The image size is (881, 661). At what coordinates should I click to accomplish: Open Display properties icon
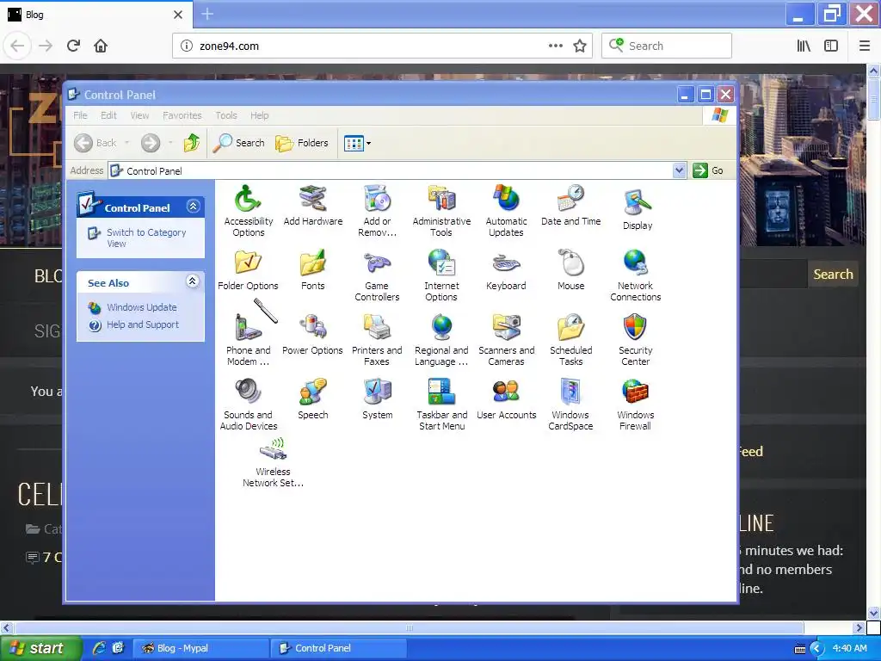tap(638, 210)
